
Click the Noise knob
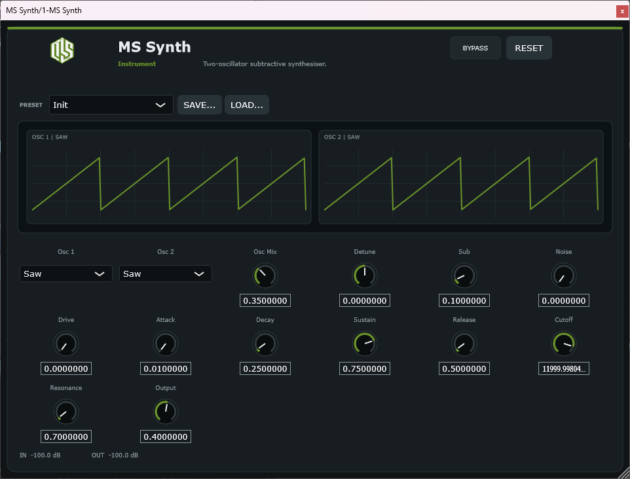pos(564,275)
